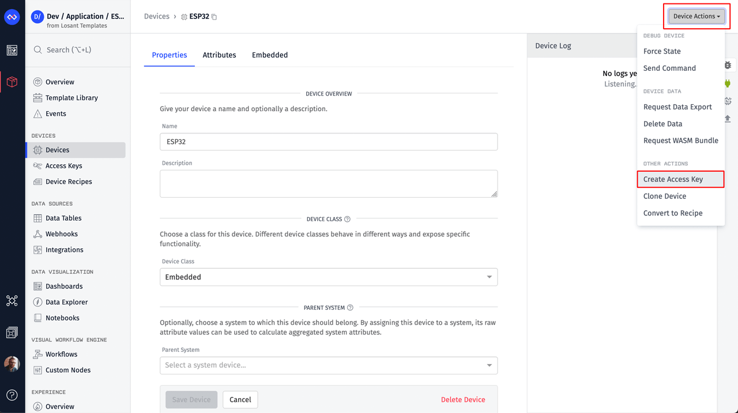Open the green plug connection tab
This screenshot has height=413, width=738.
(x=728, y=84)
